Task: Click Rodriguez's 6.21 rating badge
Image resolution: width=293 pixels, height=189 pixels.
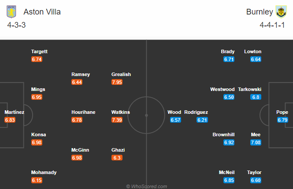Action: 202,120
